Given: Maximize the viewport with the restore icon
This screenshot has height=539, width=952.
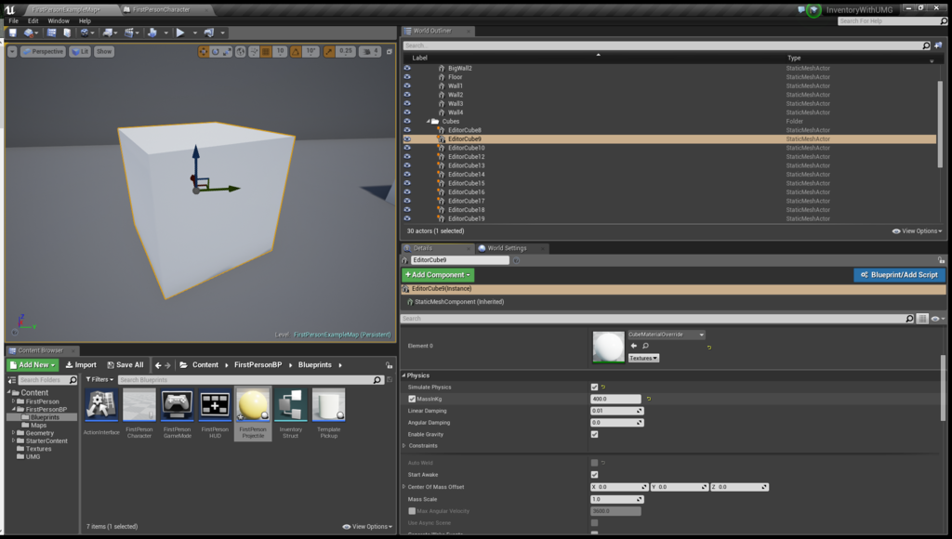Looking at the screenshot, I should tap(390, 52).
